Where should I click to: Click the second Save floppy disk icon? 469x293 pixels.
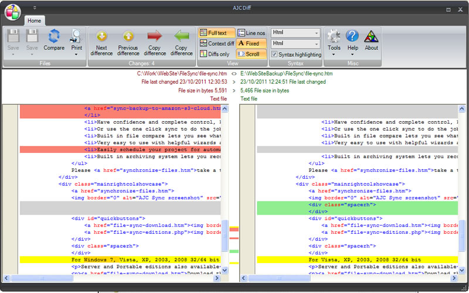coord(32,36)
